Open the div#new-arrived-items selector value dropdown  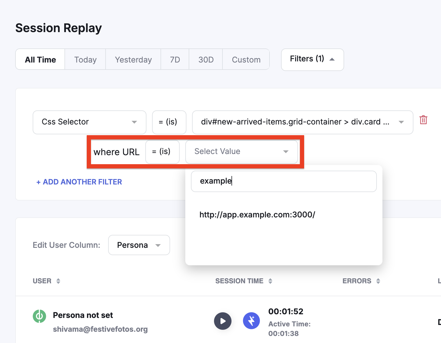[x=302, y=122]
